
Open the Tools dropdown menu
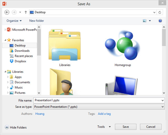(x=104, y=127)
